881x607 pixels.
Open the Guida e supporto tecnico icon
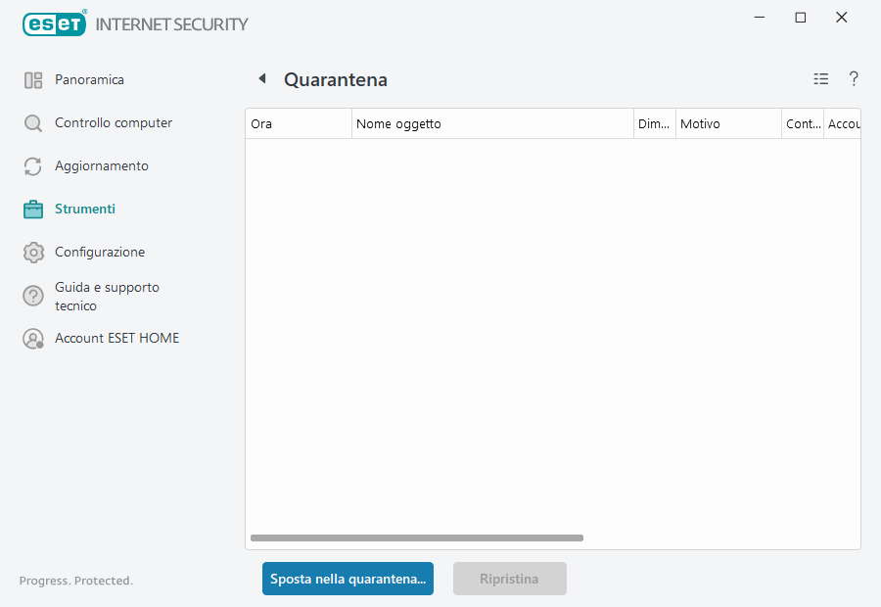(x=33, y=296)
